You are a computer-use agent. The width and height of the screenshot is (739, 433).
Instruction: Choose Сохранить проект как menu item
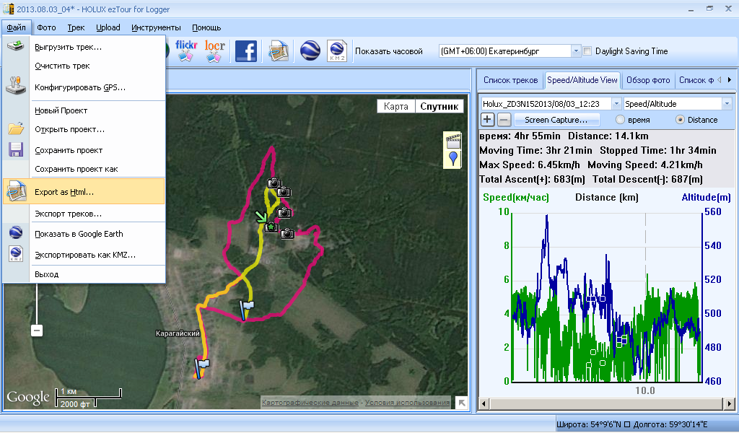(84, 169)
